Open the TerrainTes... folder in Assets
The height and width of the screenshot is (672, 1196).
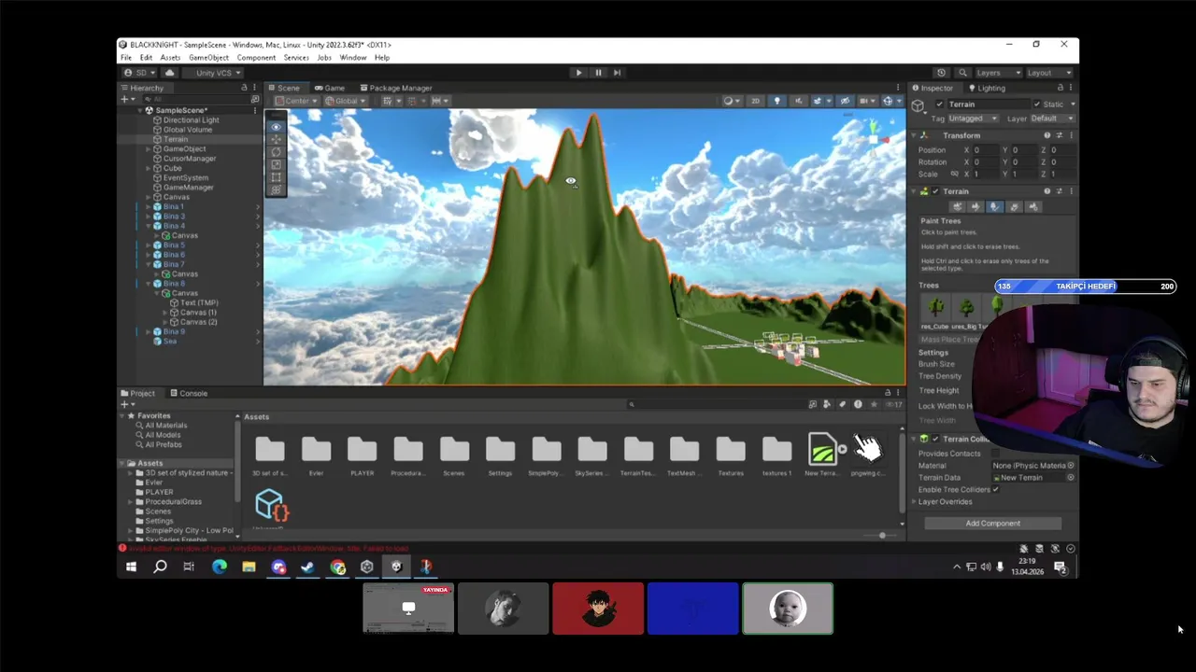point(638,456)
